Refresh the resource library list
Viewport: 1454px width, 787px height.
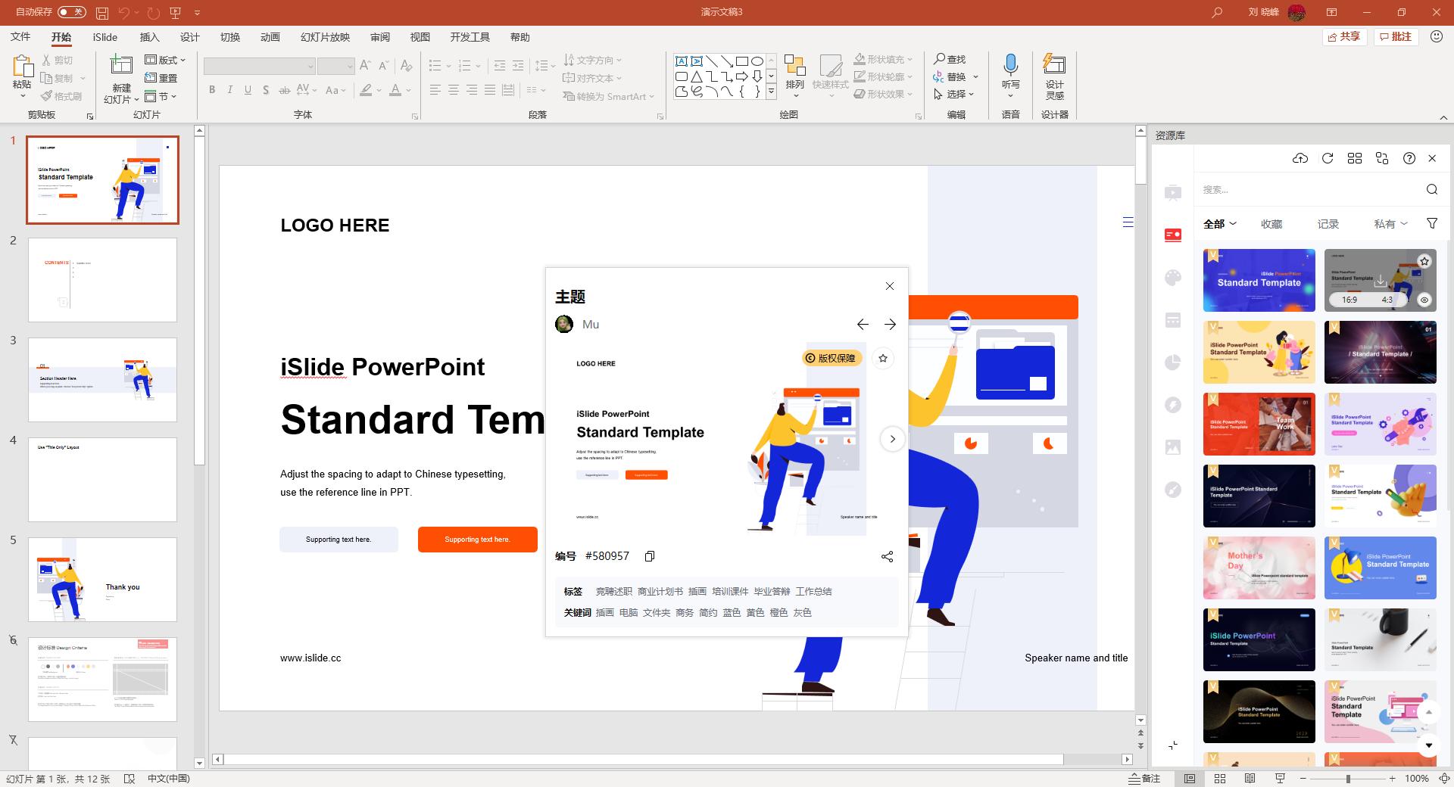point(1328,158)
